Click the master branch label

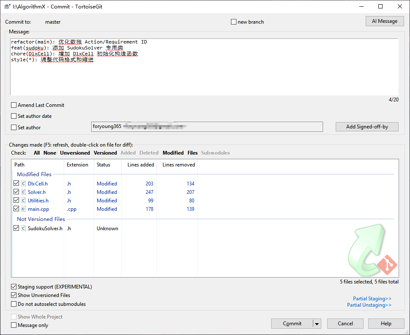click(x=53, y=22)
